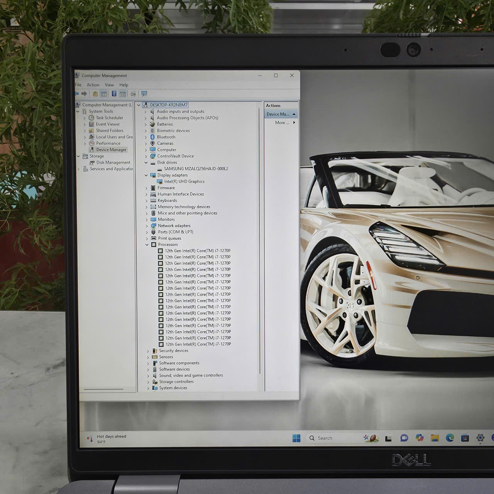Click the blue Help toolbar icon
This screenshot has width=494, height=494.
pos(114,94)
